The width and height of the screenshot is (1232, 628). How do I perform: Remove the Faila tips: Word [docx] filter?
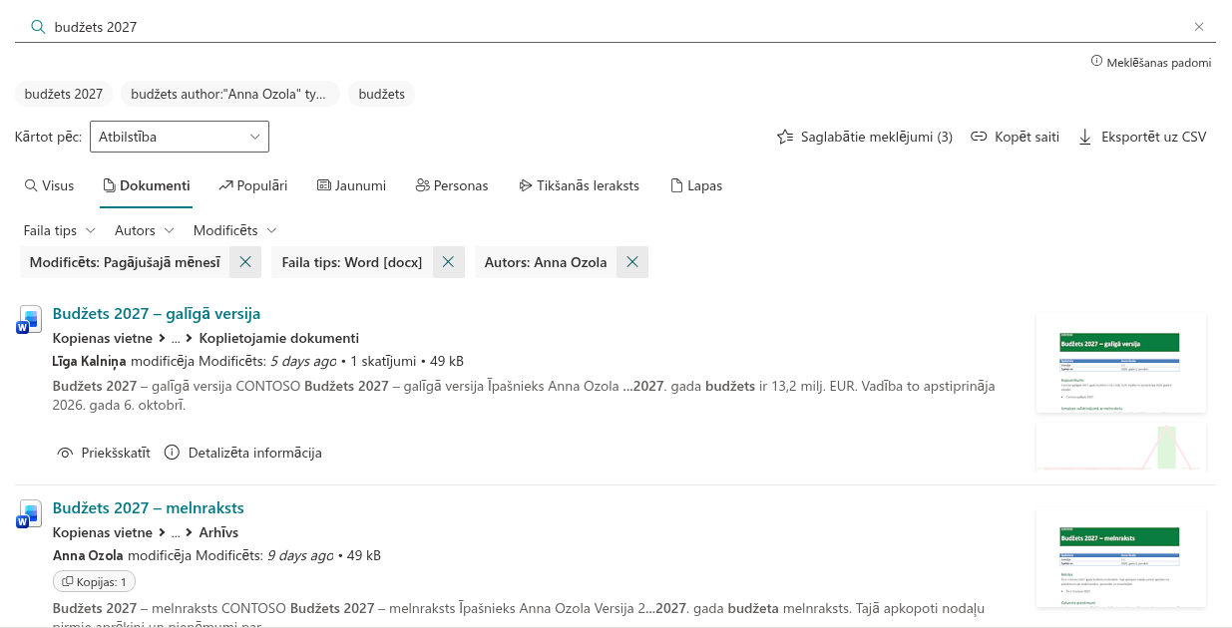(x=448, y=262)
